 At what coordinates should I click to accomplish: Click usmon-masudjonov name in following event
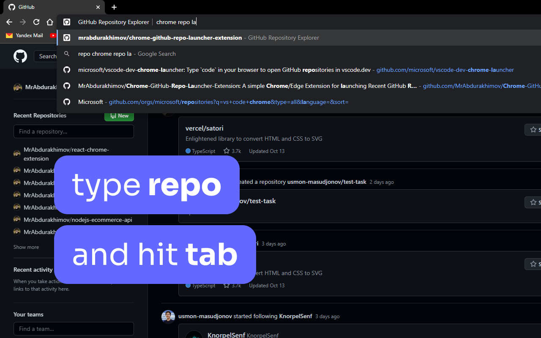click(205, 316)
